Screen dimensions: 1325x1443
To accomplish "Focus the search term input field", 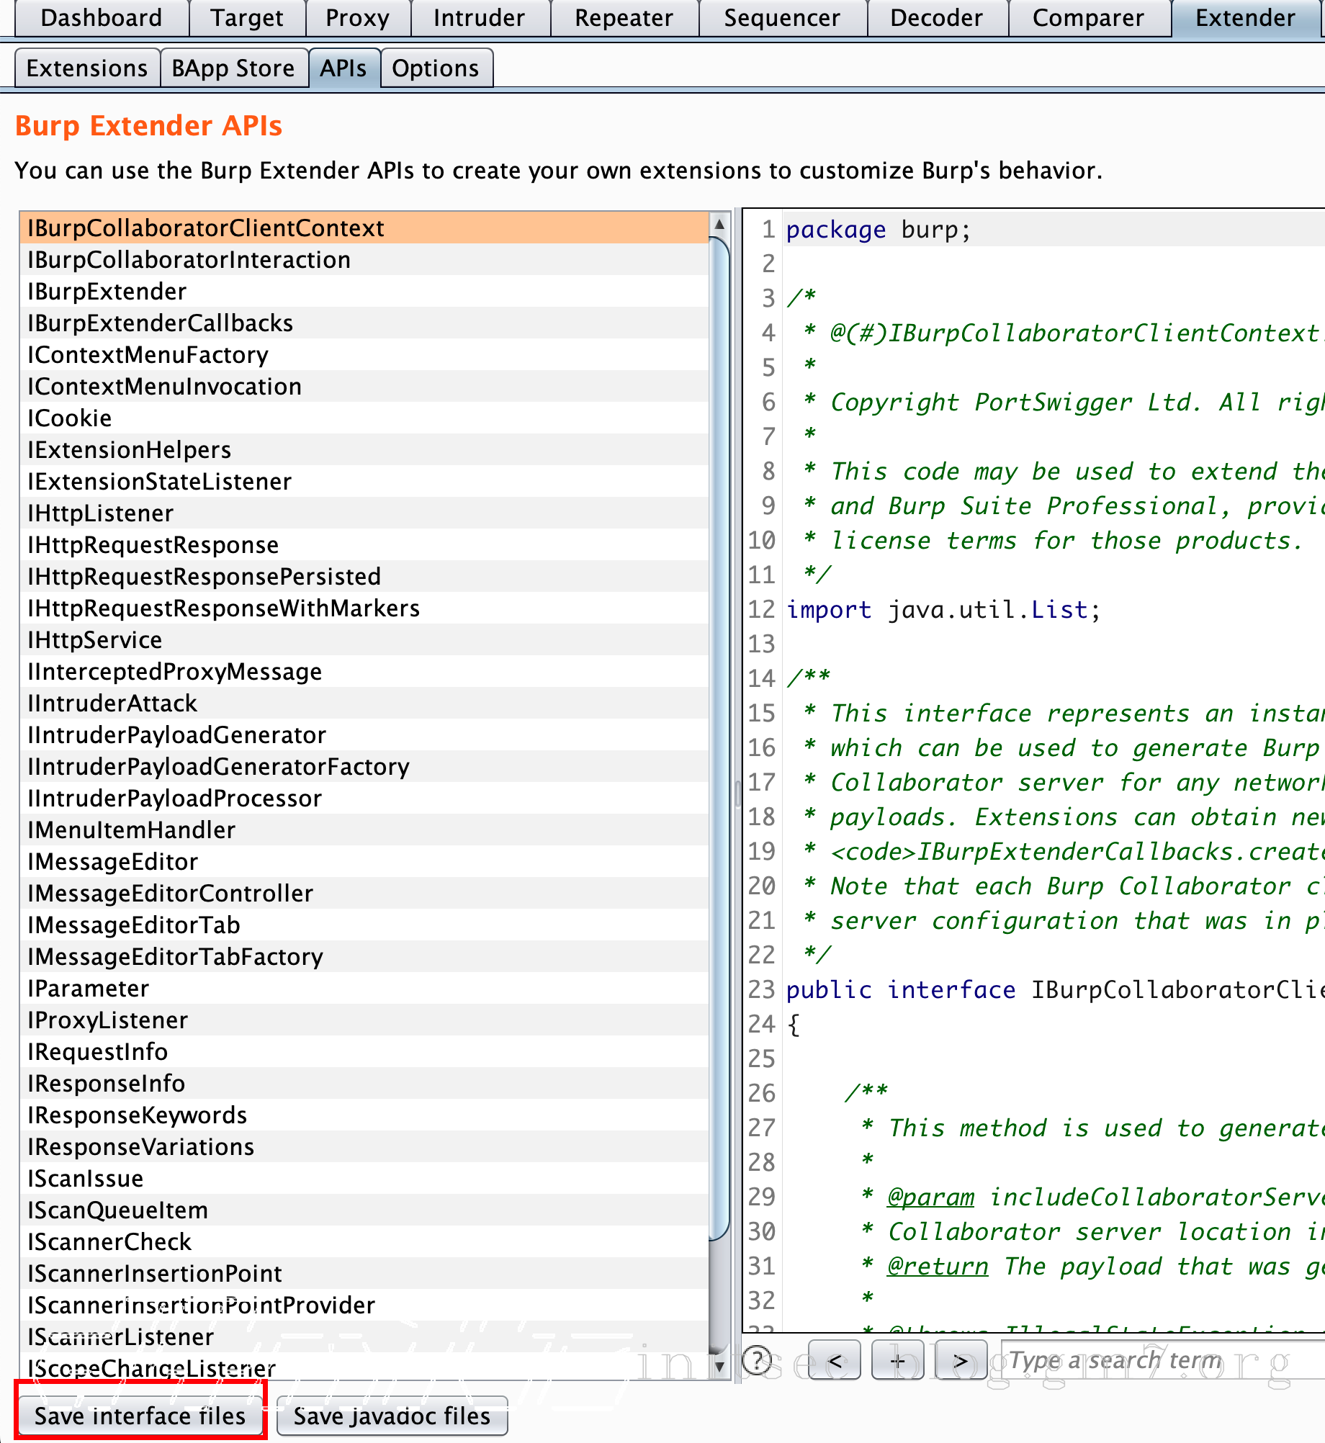I will pos(1159,1360).
